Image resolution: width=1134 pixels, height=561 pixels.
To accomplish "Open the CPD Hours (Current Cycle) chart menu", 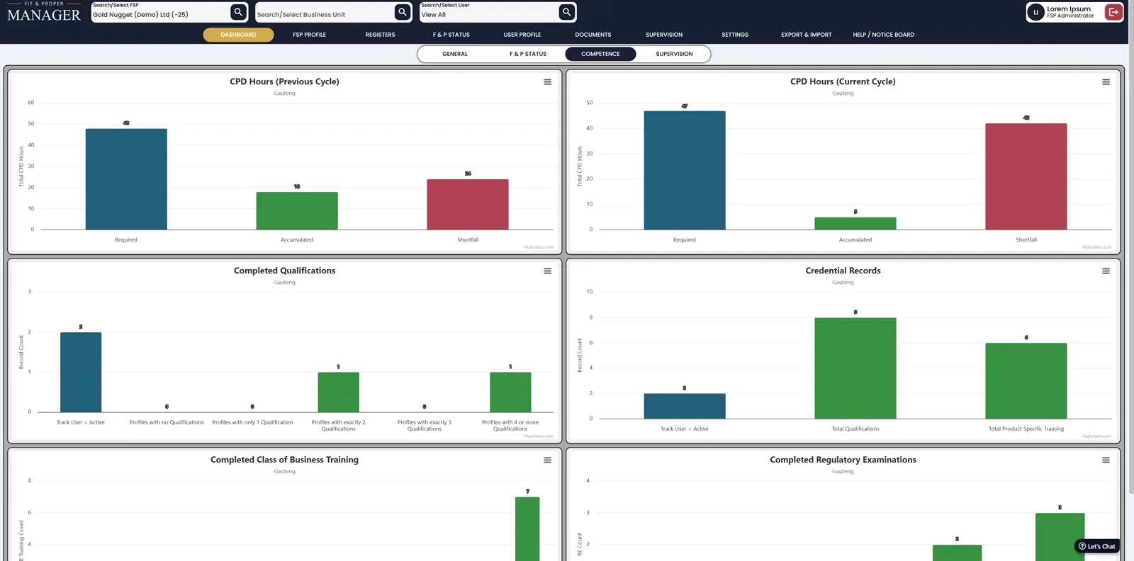I will pos(1106,82).
